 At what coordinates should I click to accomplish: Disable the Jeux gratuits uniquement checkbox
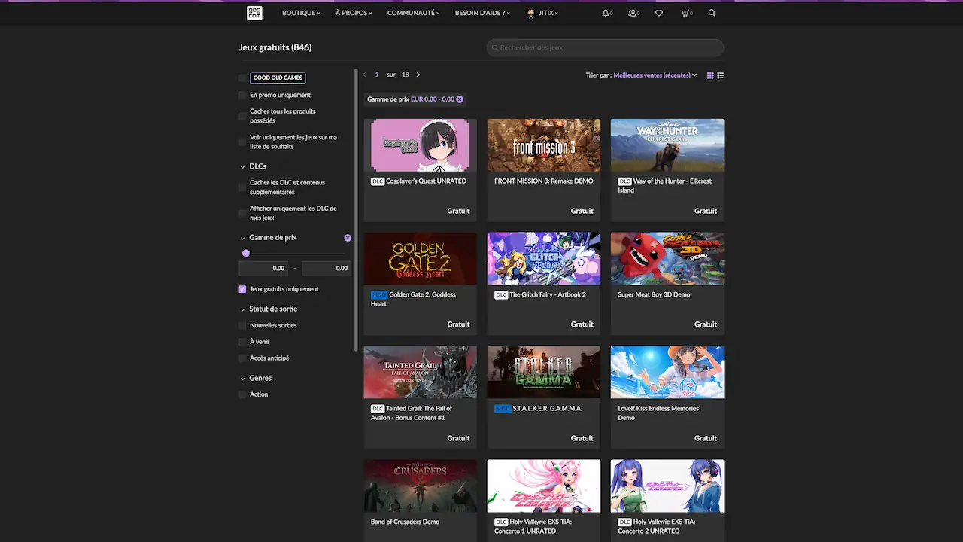pyautogui.click(x=242, y=289)
